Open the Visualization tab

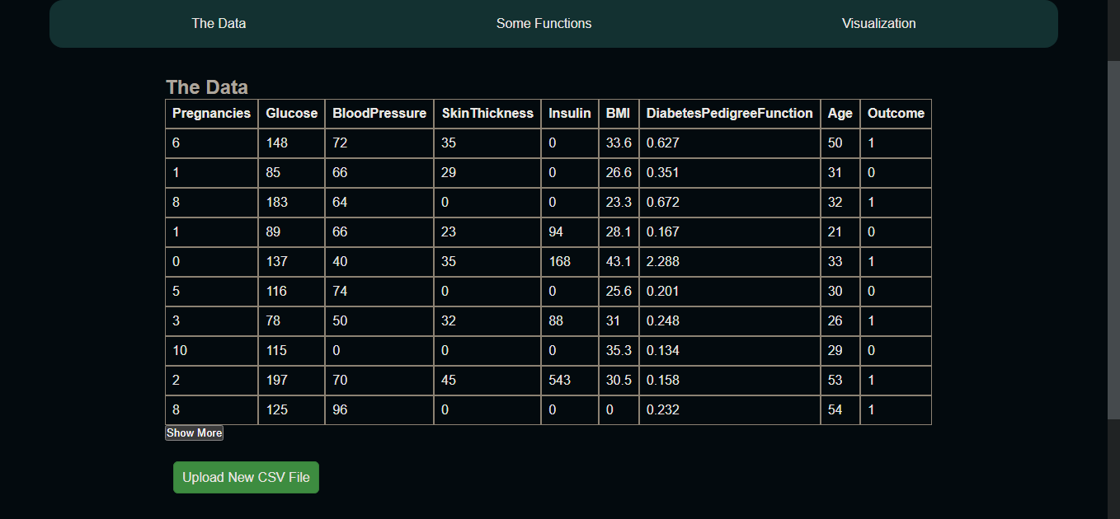[x=878, y=23]
